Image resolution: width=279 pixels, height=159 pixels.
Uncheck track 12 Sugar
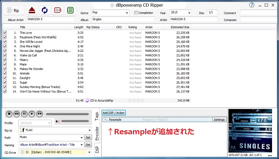5,82
